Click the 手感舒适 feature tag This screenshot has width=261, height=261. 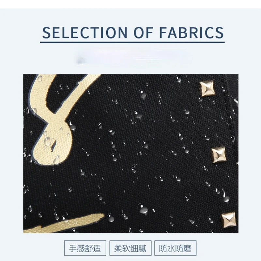coord(85,248)
